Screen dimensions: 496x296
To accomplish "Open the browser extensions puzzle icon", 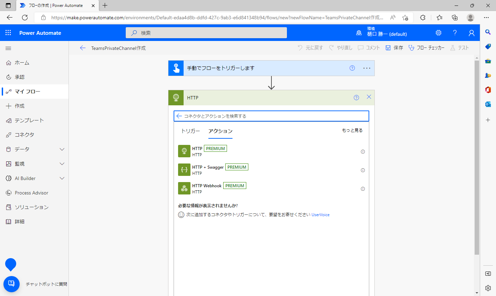I will click(423, 18).
